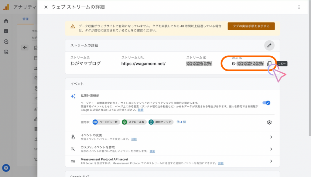Open Advertising icon in left sidebar
Image resolution: width=311 pixels, height=177 pixels.
click(x=6, y=52)
